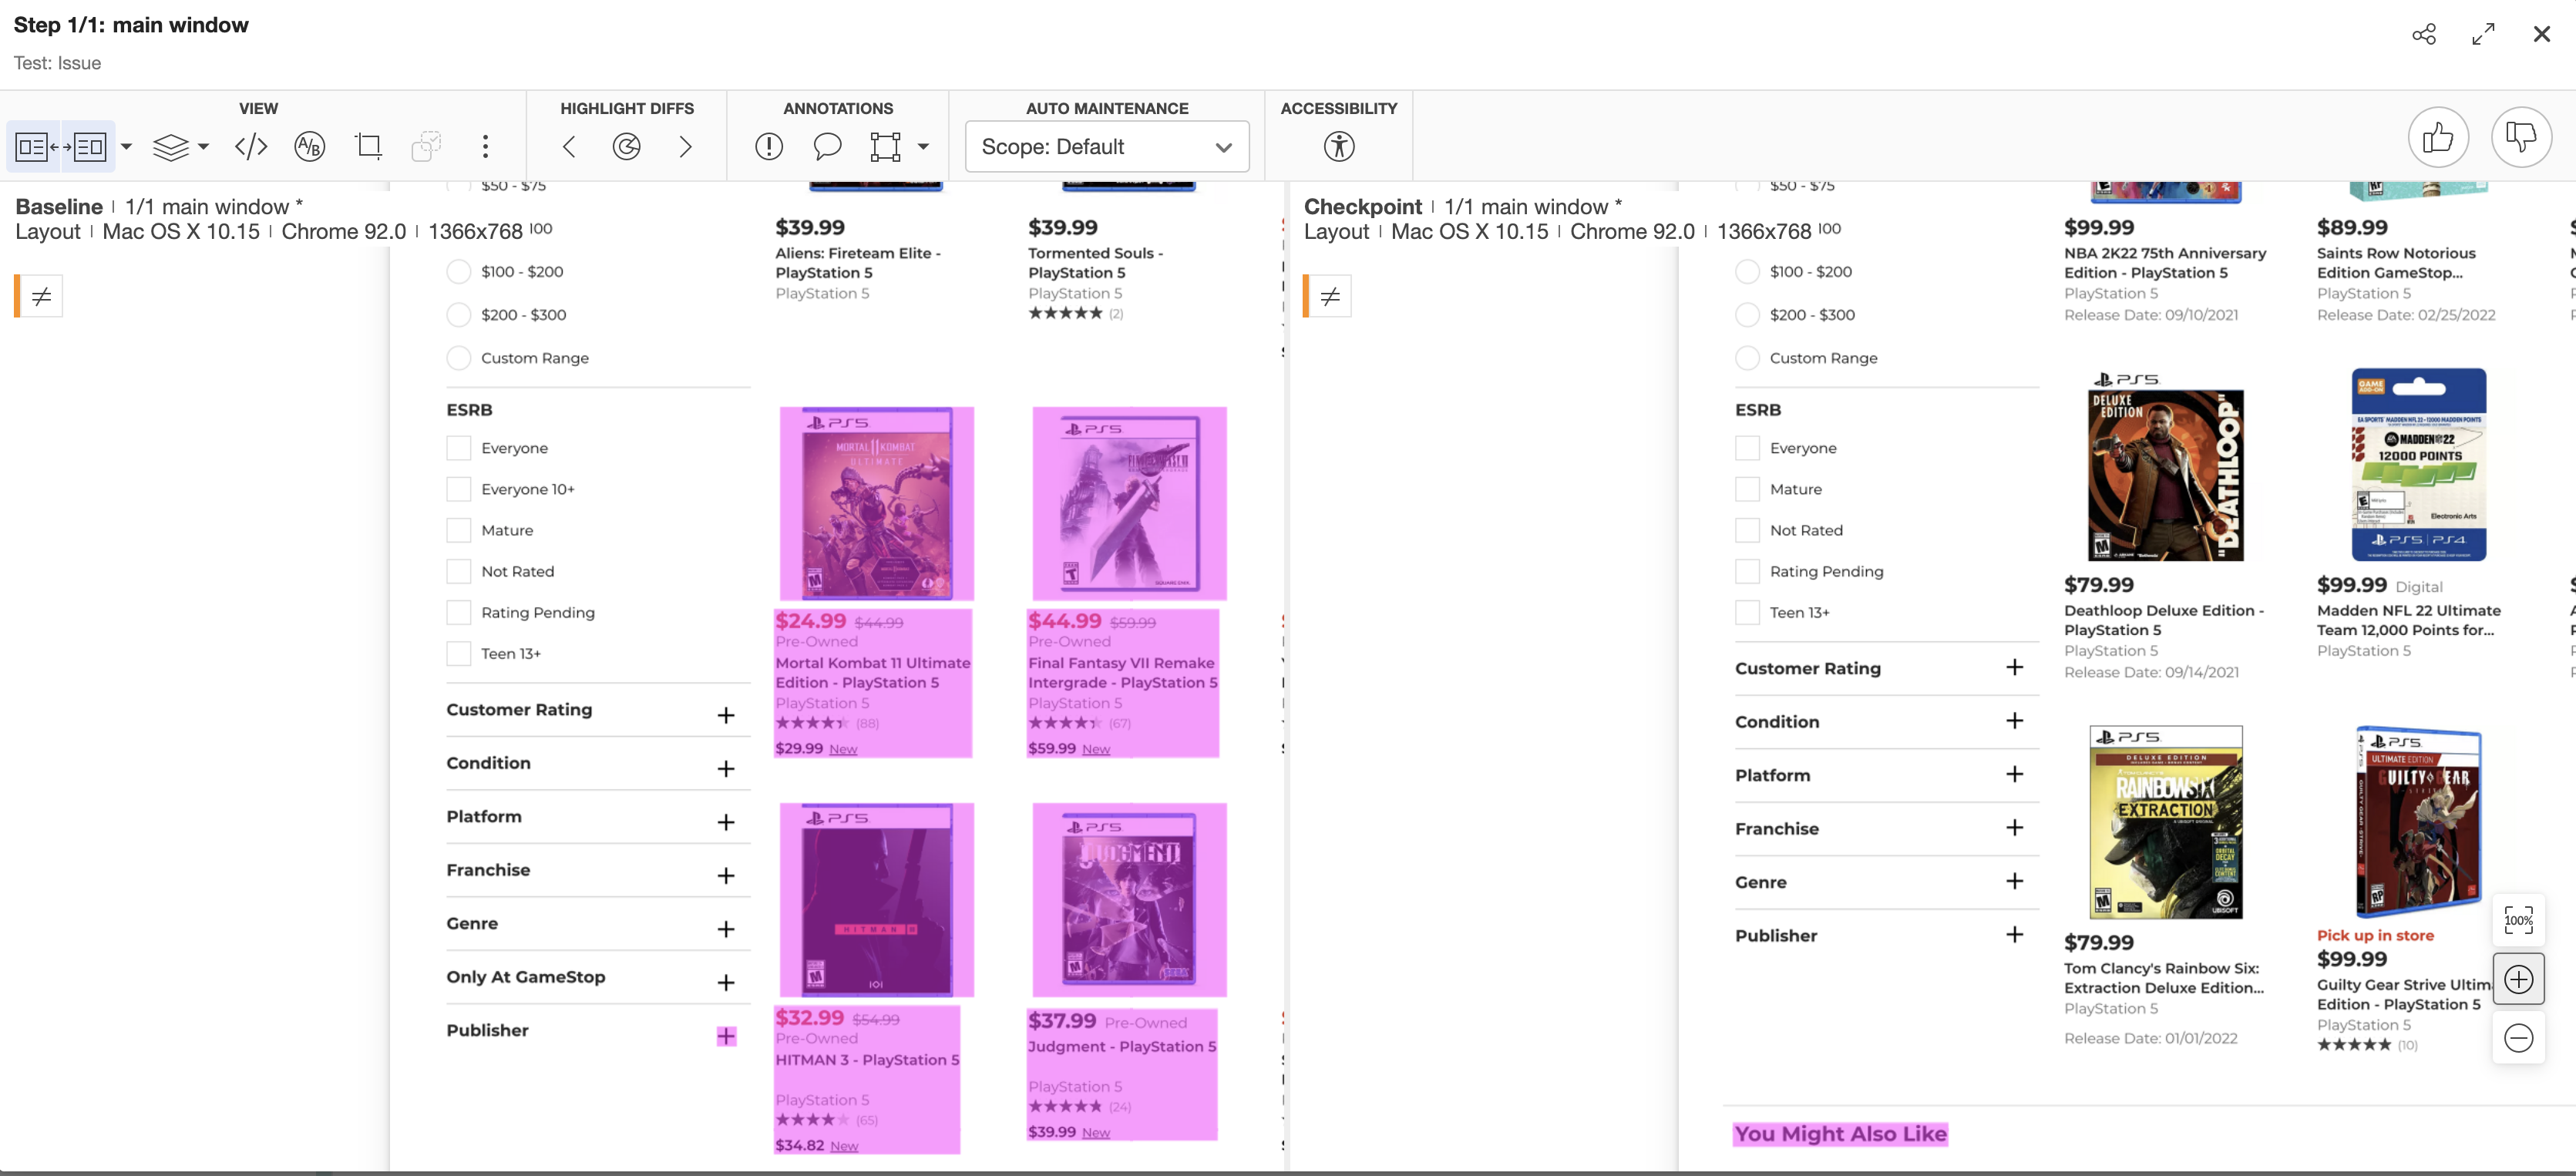The image size is (2576, 1176).
Task: Select the region annotation rectangle tool
Action: click(885, 147)
